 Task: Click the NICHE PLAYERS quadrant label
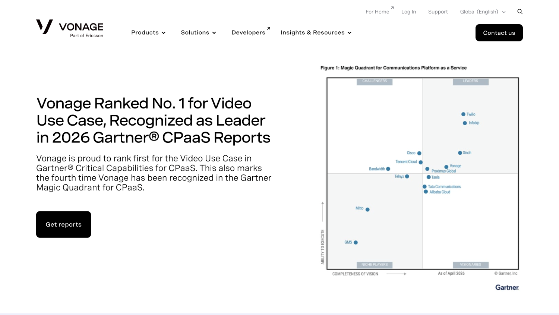point(375,265)
